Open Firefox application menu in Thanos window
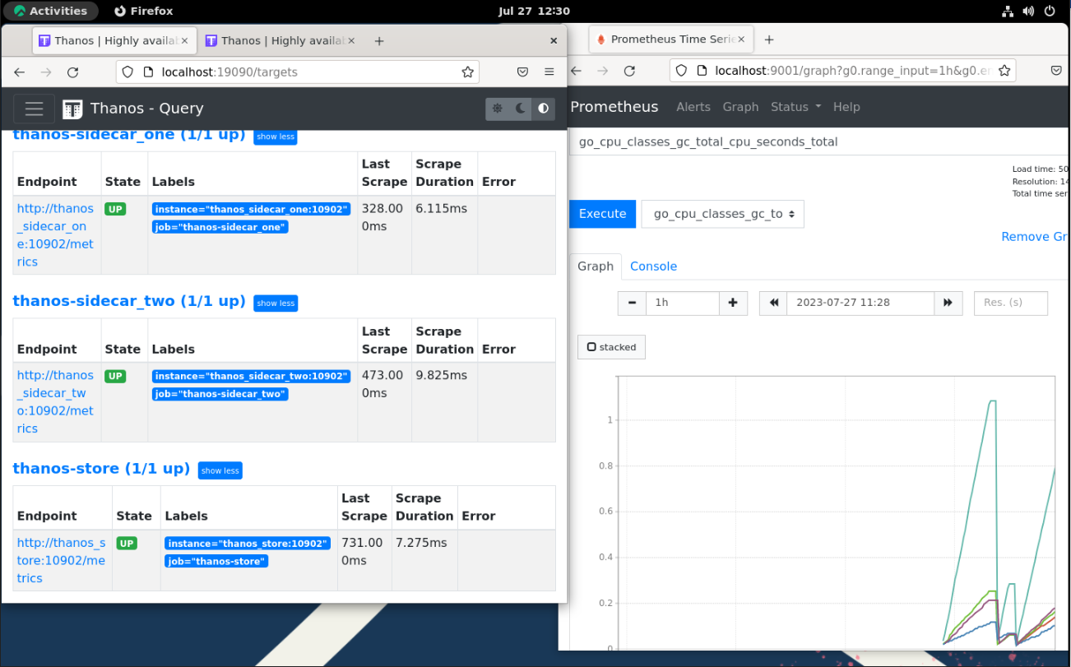The width and height of the screenshot is (1071, 667). (549, 72)
